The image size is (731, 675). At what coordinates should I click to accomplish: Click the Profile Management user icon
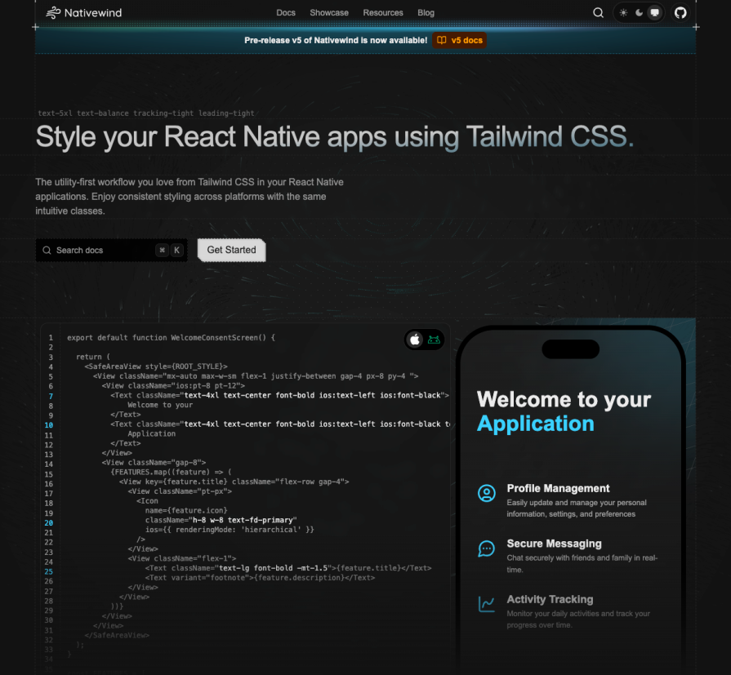(x=487, y=493)
